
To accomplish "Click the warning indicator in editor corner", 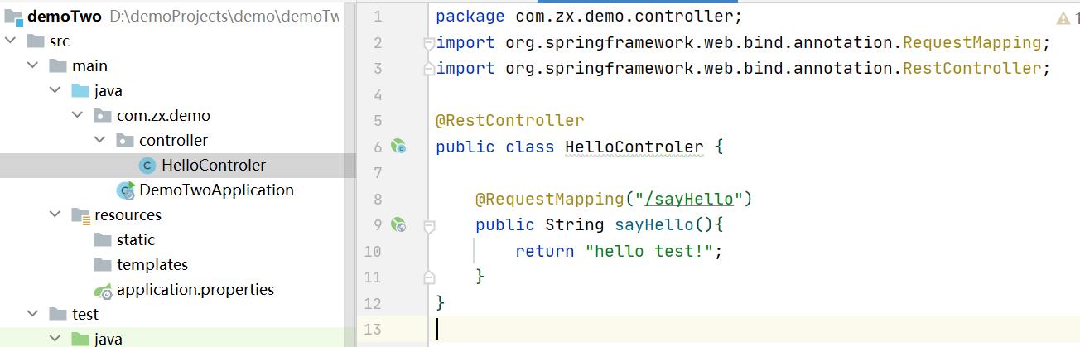I will [x=1063, y=17].
